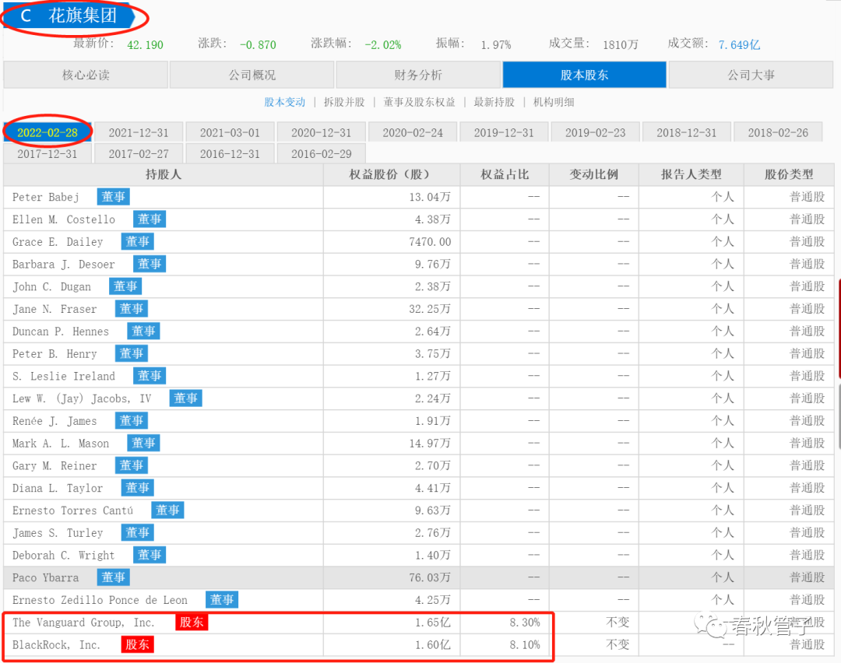Select the 2017-12-31 date tab

click(48, 154)
